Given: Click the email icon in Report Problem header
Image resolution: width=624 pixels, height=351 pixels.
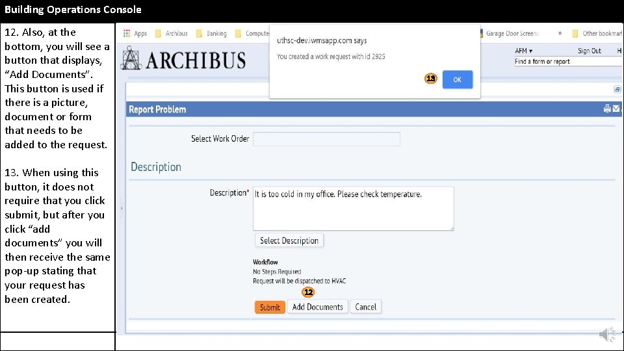Looking at the screenshot, I should [616, 109].
